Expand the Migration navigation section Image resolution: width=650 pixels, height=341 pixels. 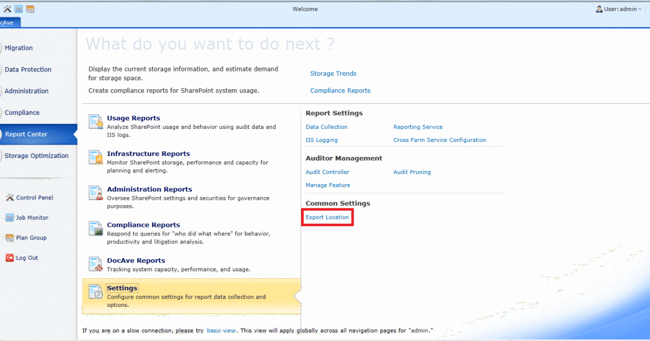click(18, 48)
